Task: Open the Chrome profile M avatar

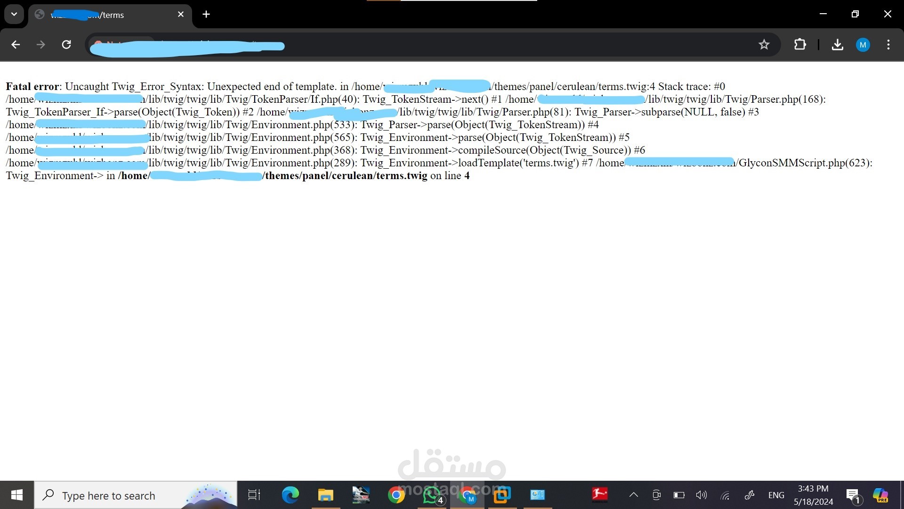Action: (x=863, y=45)
